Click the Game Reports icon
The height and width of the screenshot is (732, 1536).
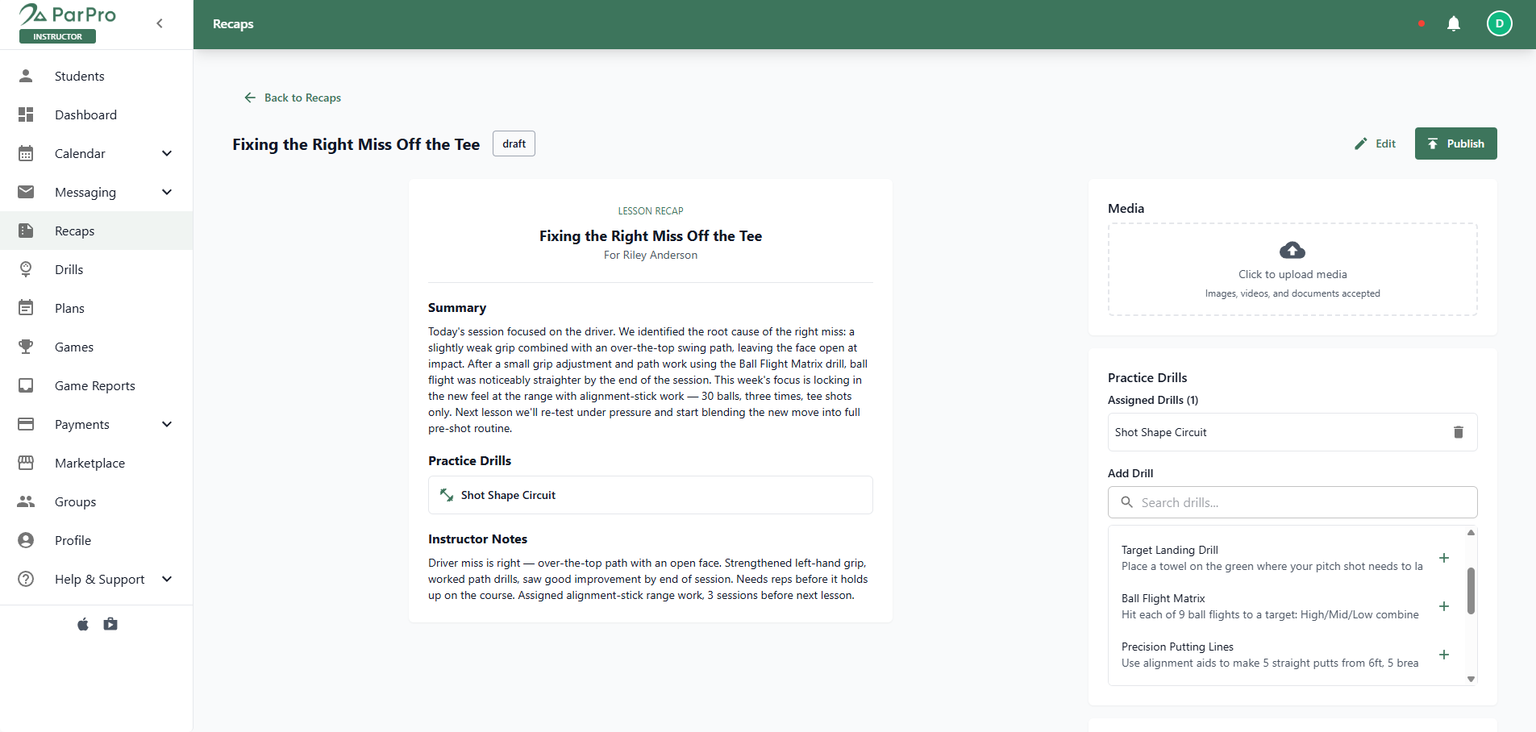coord(26,385)
